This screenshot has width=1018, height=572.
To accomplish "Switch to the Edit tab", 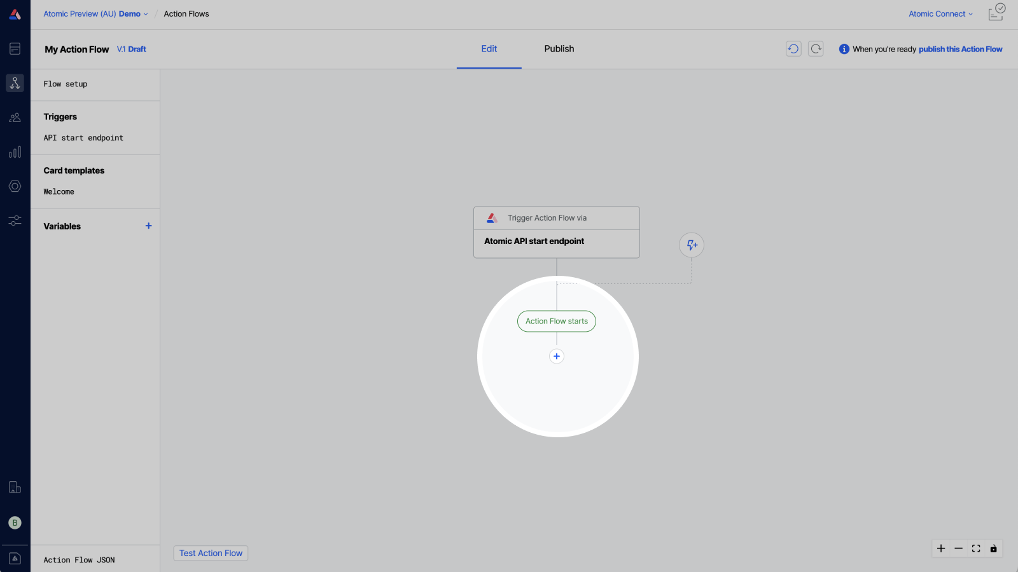I will (489, 49).
